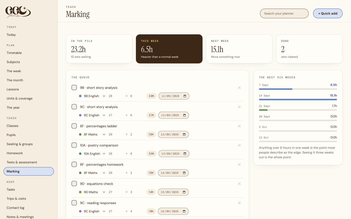Open the 10A English class dropdown
Viewport: 351px width, 219px height.
pos(95,154)
